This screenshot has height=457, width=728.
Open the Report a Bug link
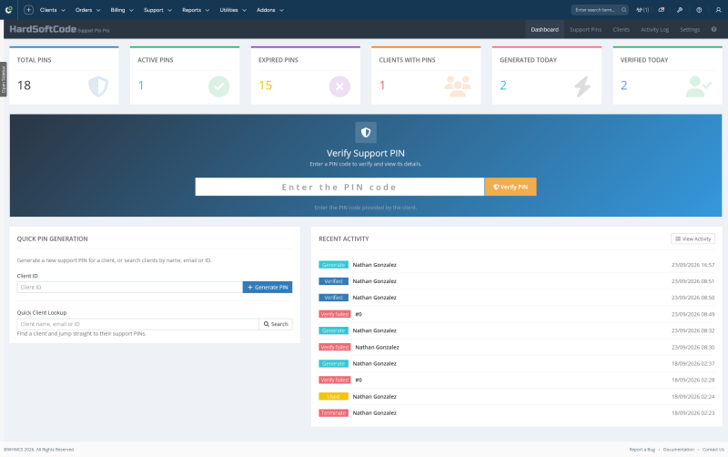click(x=642, y=450)
